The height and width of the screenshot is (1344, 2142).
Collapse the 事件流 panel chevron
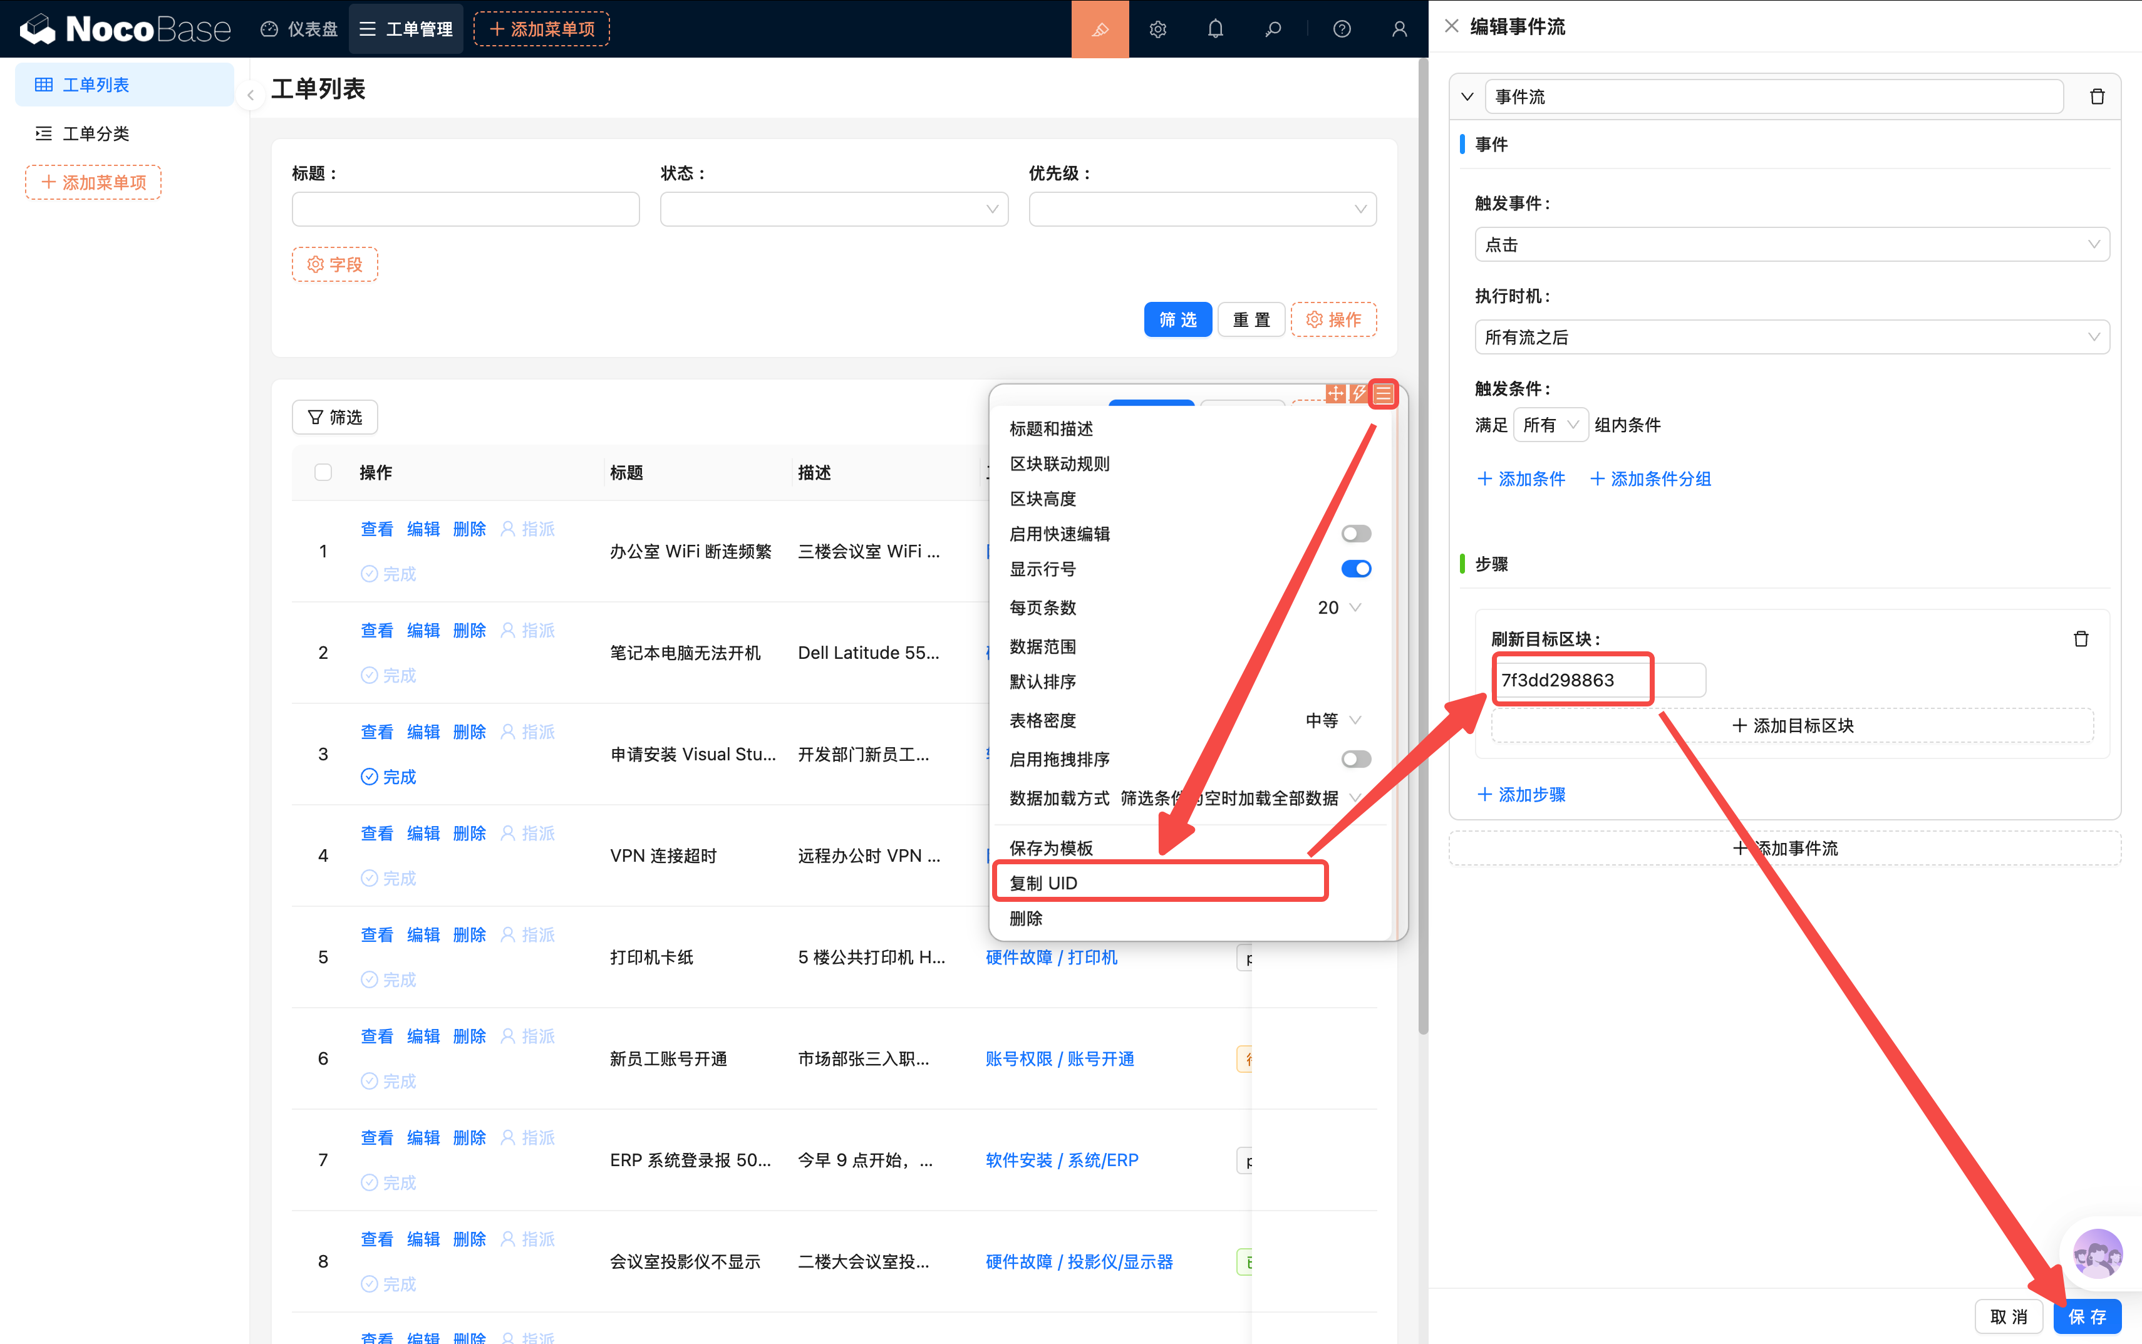(1467, 97)
